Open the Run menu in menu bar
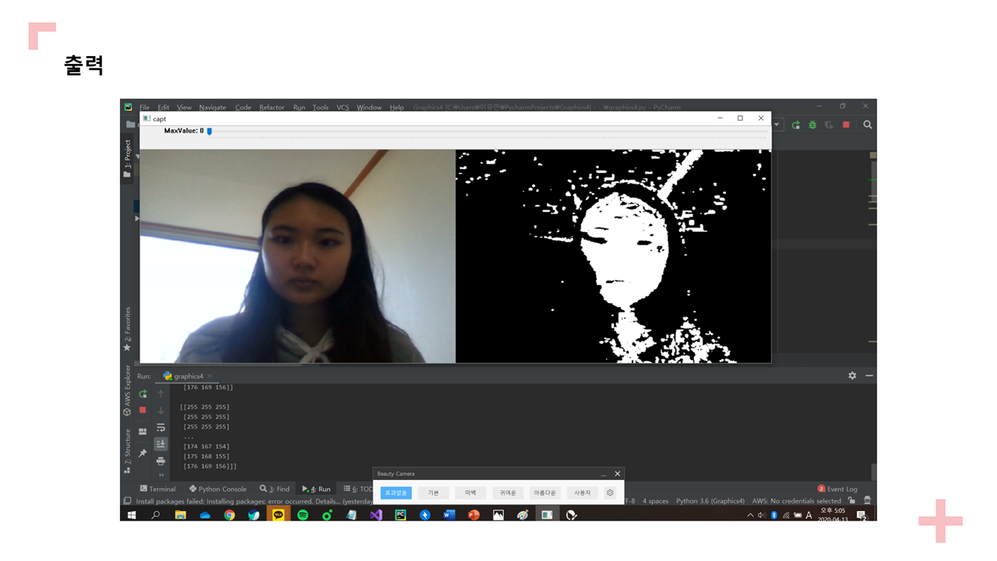This screenshot has height=561, width=997. (x=299, y=108)
